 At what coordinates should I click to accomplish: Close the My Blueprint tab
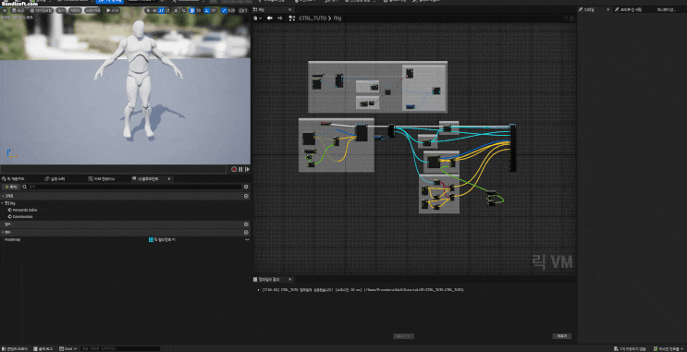(x=169, y=178)
